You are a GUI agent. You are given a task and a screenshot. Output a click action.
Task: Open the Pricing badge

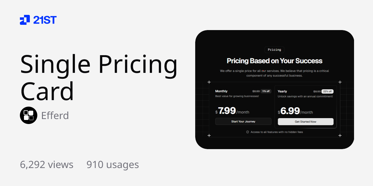(274, 50)
